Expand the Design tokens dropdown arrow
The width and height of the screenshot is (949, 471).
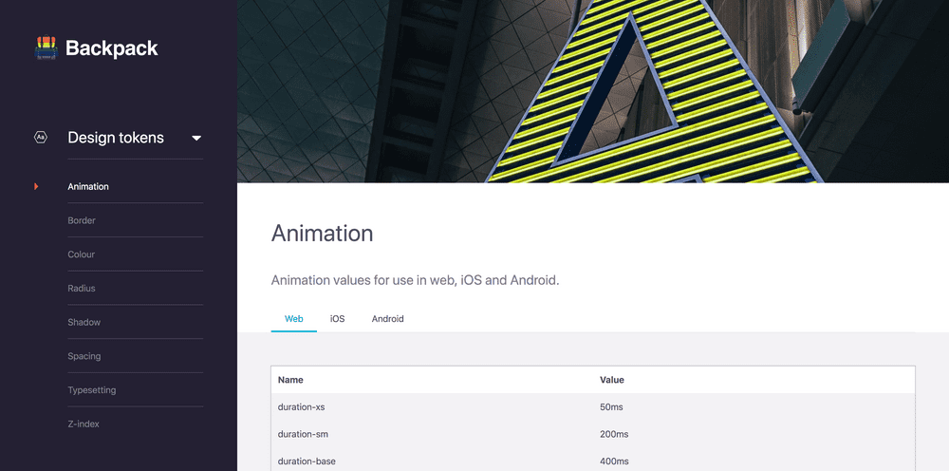pos(196,139)
